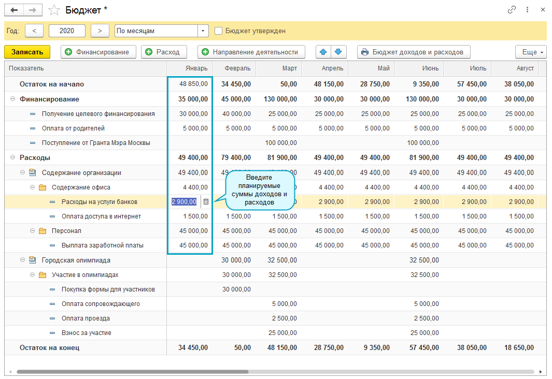Toggle the Бюджет утвержден checkbox
The height and width of the screenshot is (379, 552).
click(x=219, y=31)
